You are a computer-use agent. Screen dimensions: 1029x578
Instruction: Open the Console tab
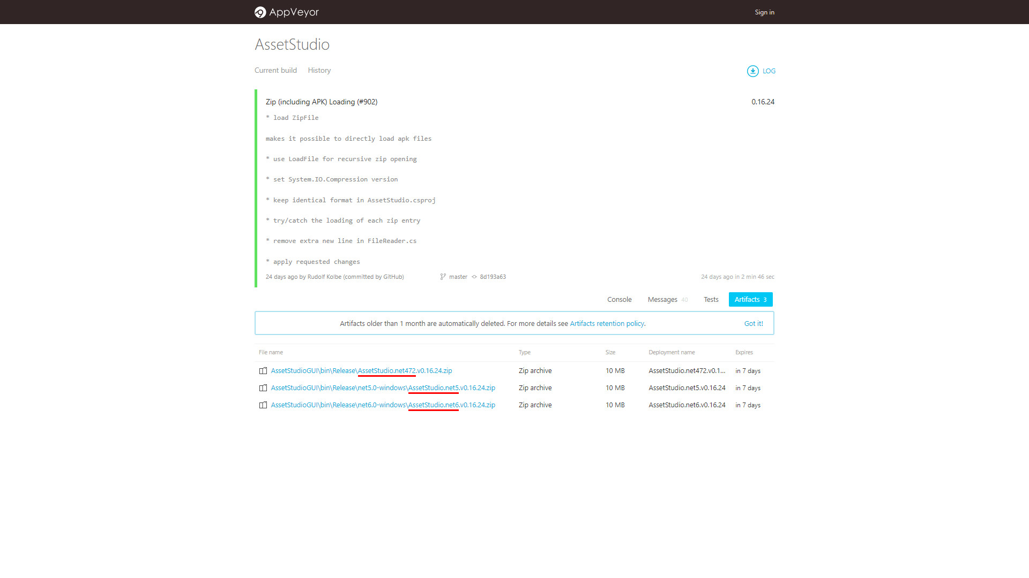pos(619,299)
